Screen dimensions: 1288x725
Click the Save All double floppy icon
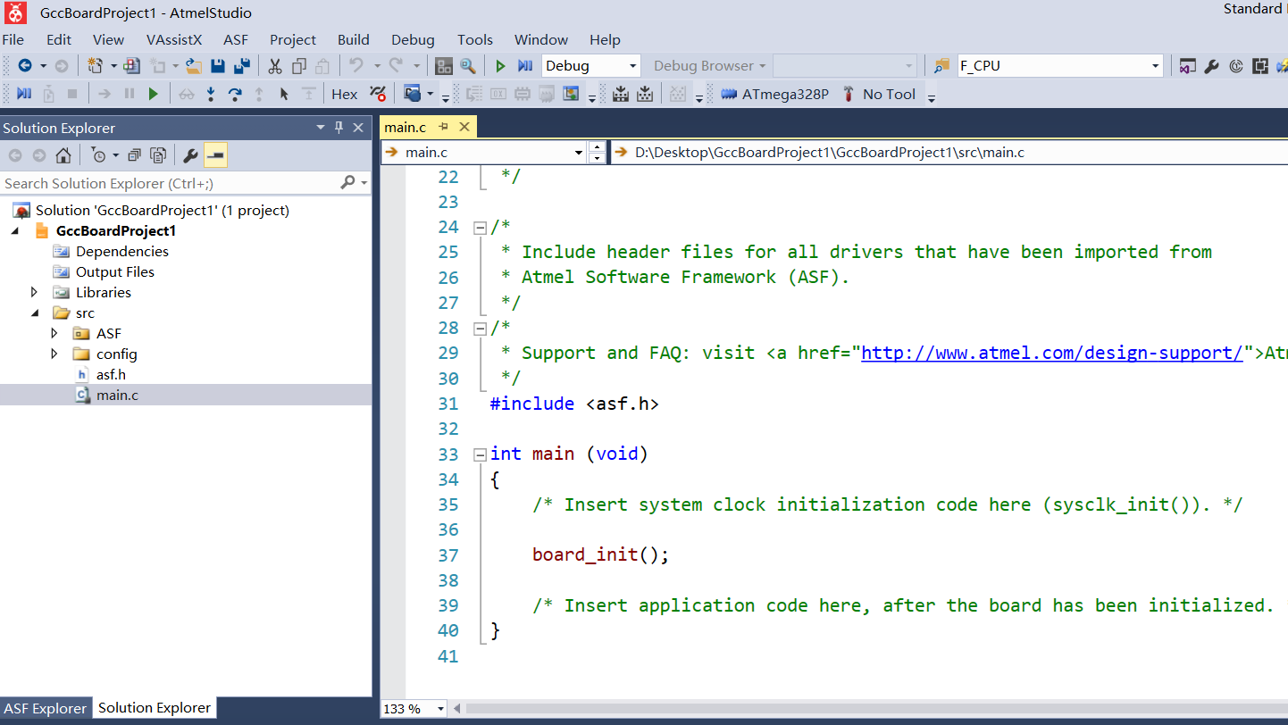[241, 65]
